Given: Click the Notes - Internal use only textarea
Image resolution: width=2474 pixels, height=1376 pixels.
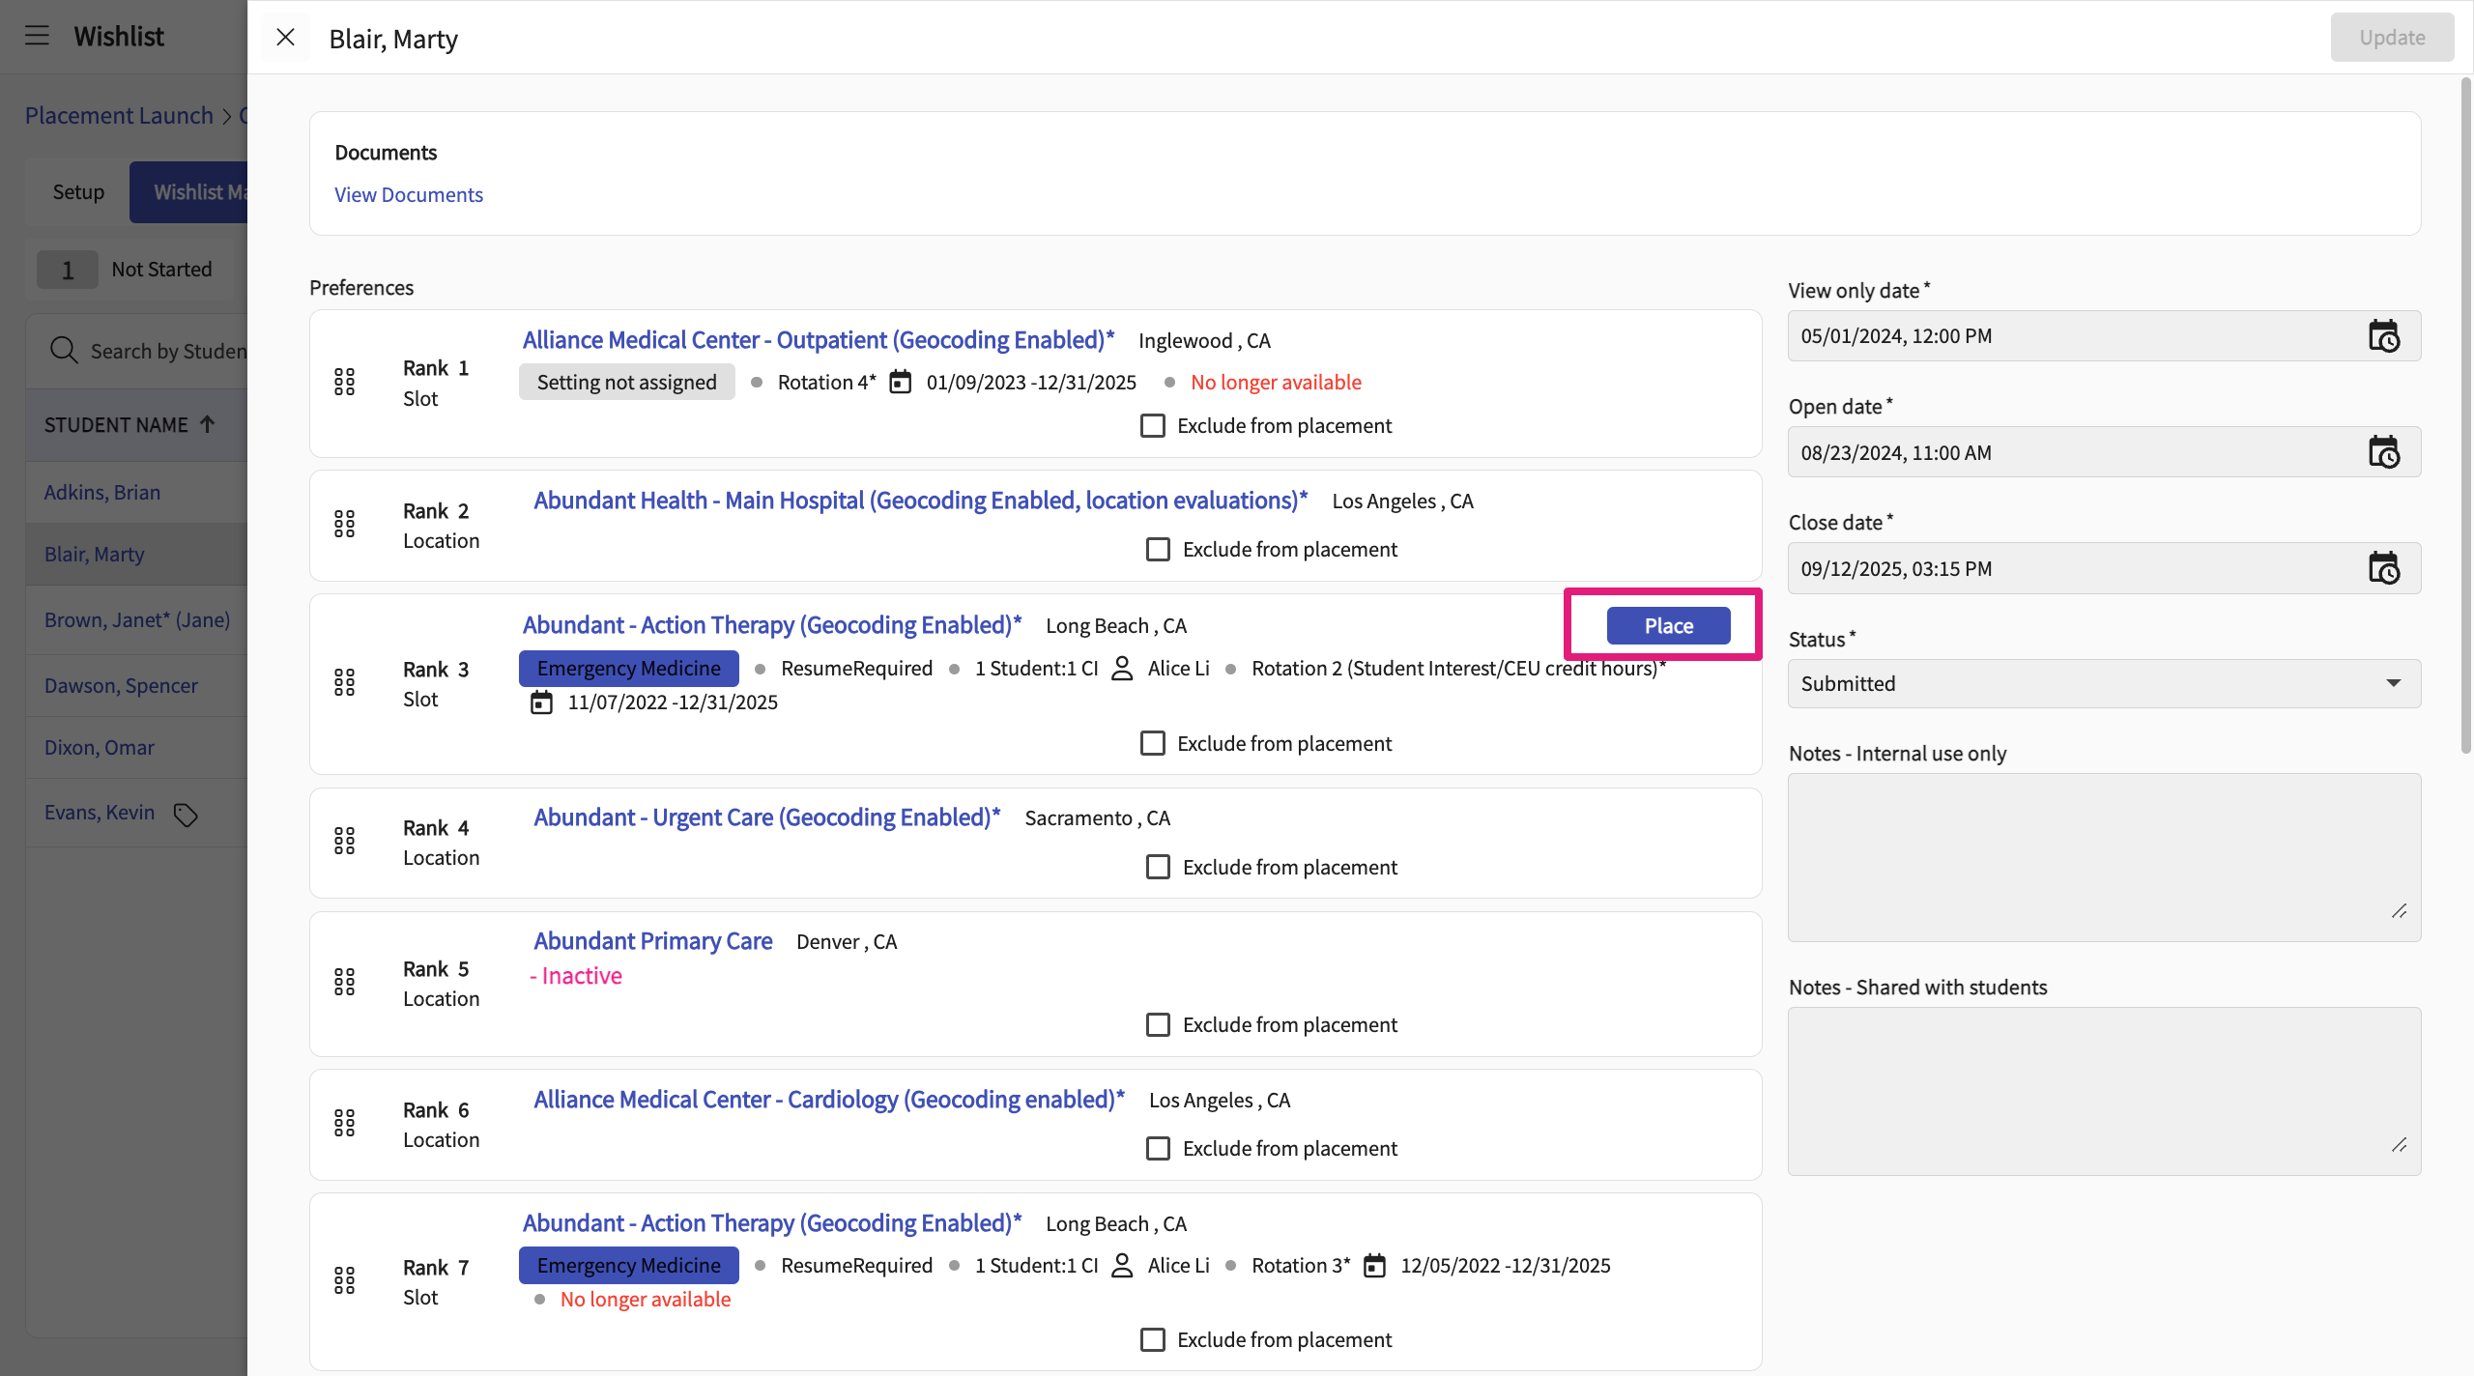Looking at the screenshot, I should 2103,856.
